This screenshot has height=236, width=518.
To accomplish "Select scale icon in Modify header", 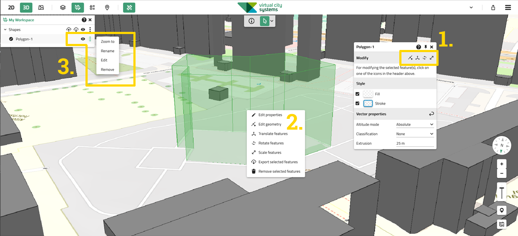I will click(432, 58).
